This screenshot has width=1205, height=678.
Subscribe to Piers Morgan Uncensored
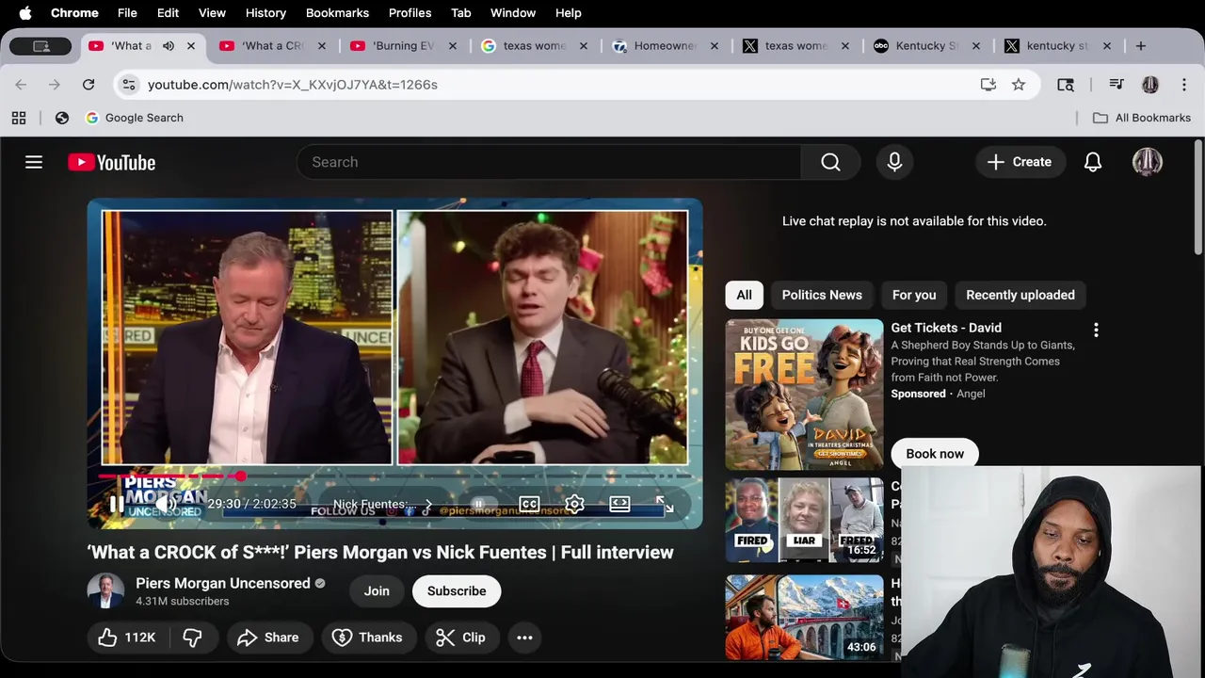point(457,591)
